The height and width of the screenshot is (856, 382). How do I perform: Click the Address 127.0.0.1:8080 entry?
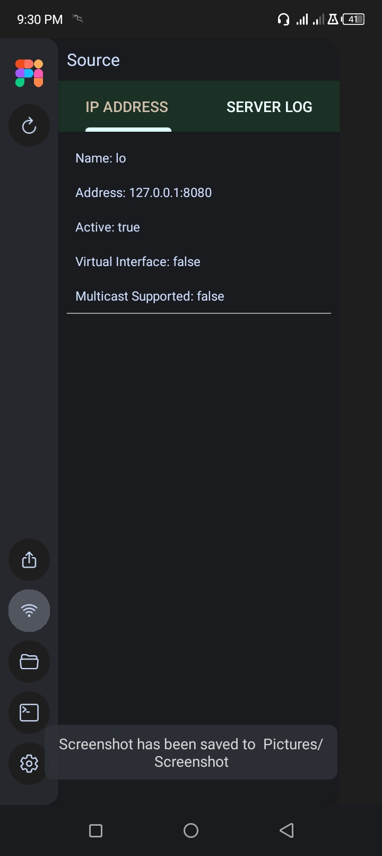click(143, 192)
